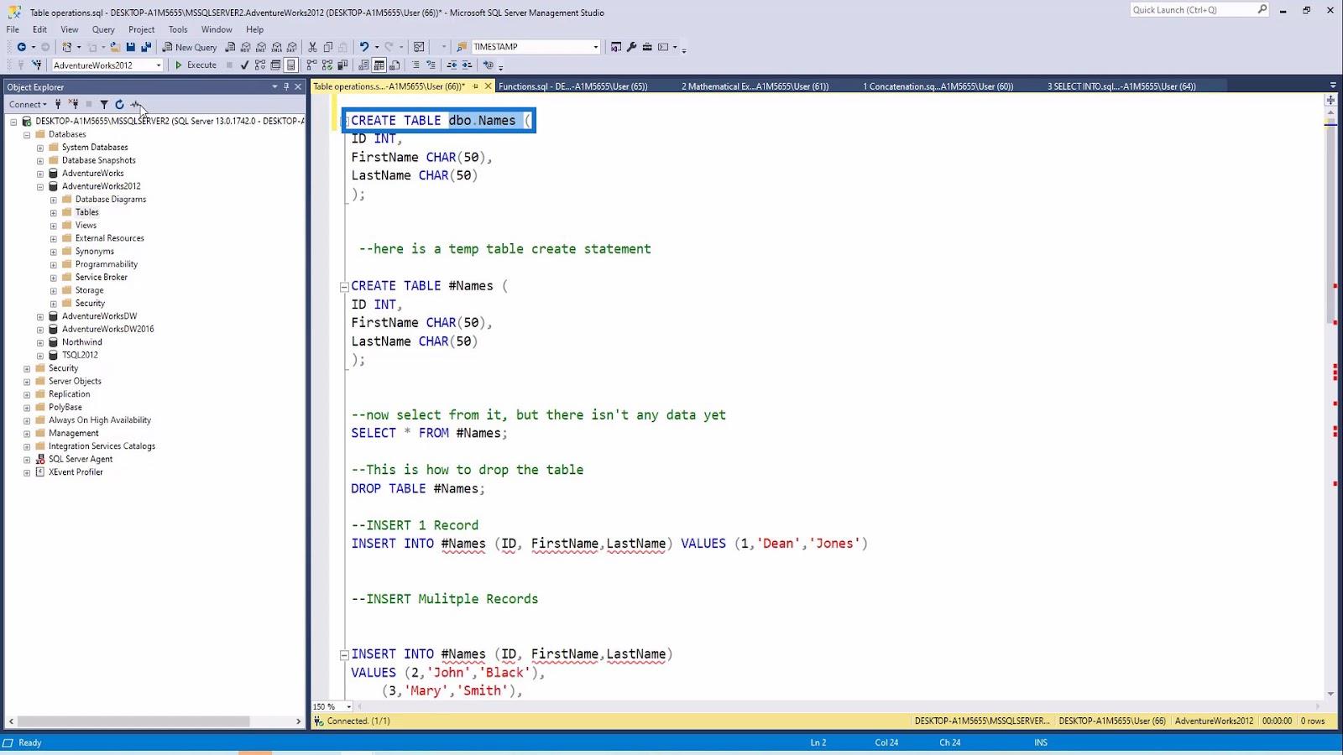Click the Save All icon
This screenshot has width=1343, height=755.
pos(146,47)
